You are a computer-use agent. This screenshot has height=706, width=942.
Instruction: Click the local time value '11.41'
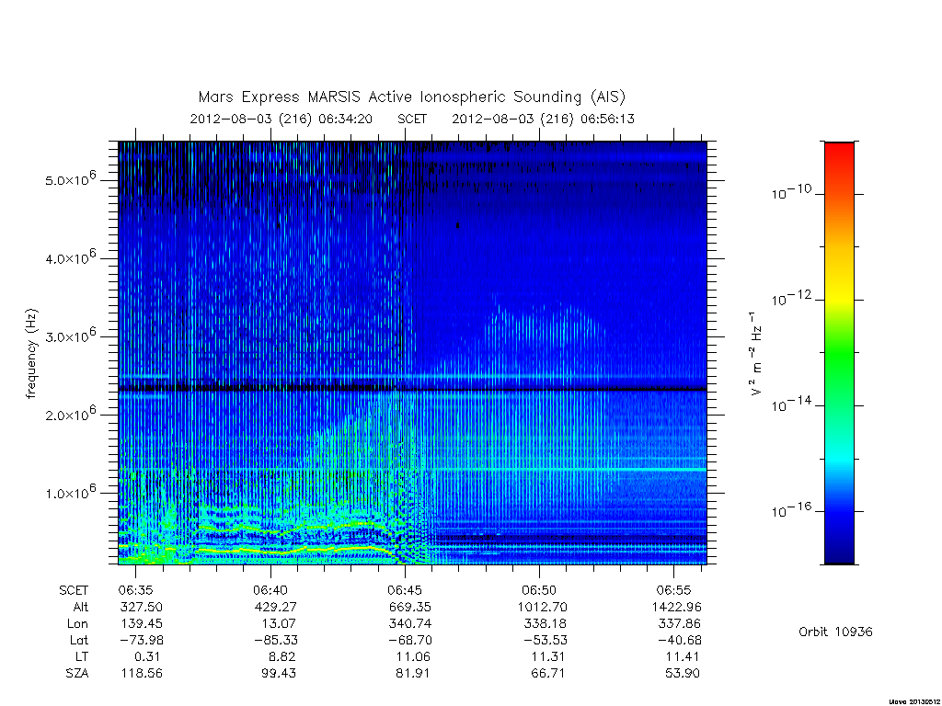(x=683, y=656)
